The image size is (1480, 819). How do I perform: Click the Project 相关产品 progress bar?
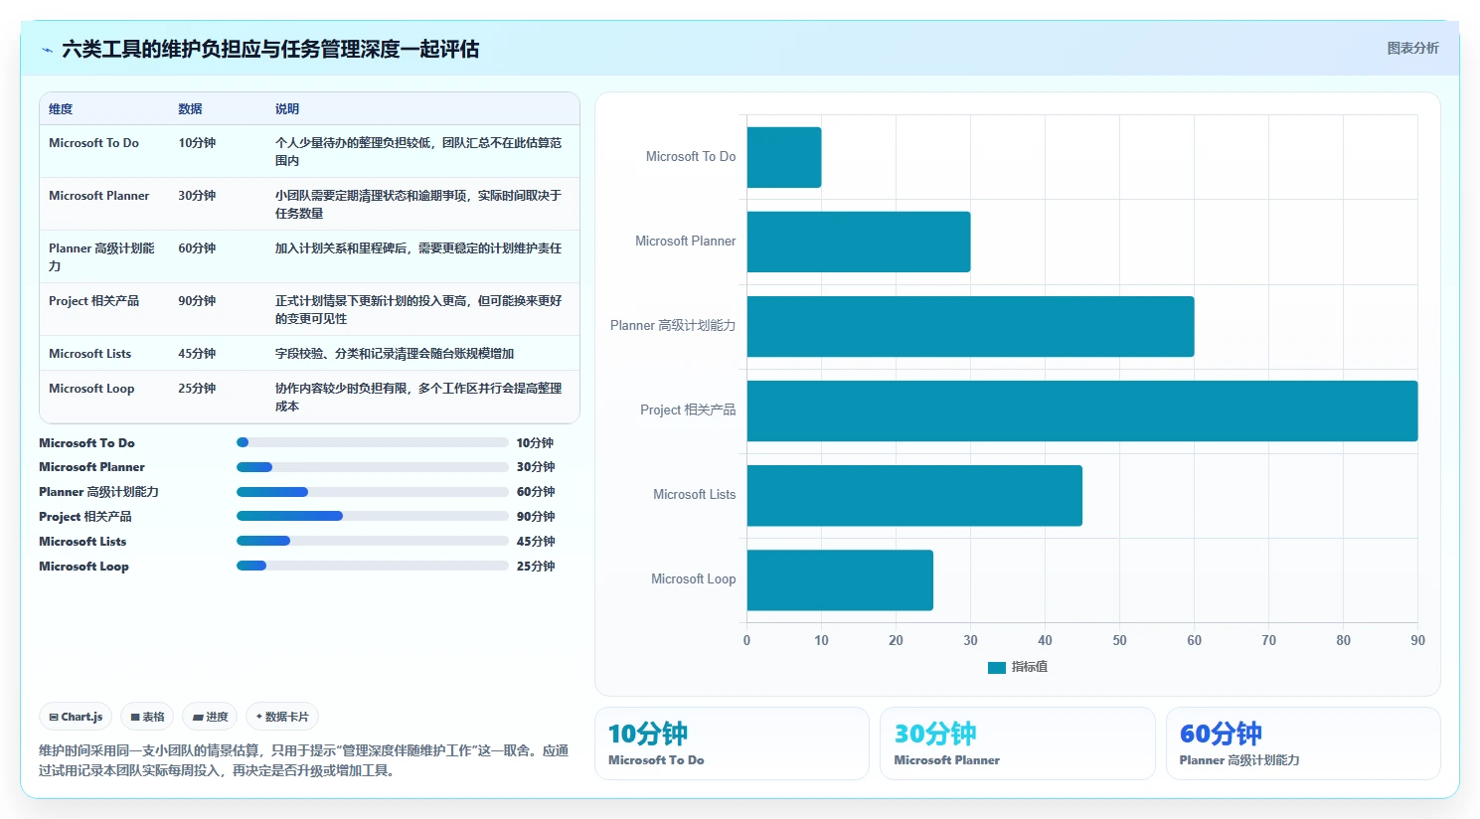(372, 516)
